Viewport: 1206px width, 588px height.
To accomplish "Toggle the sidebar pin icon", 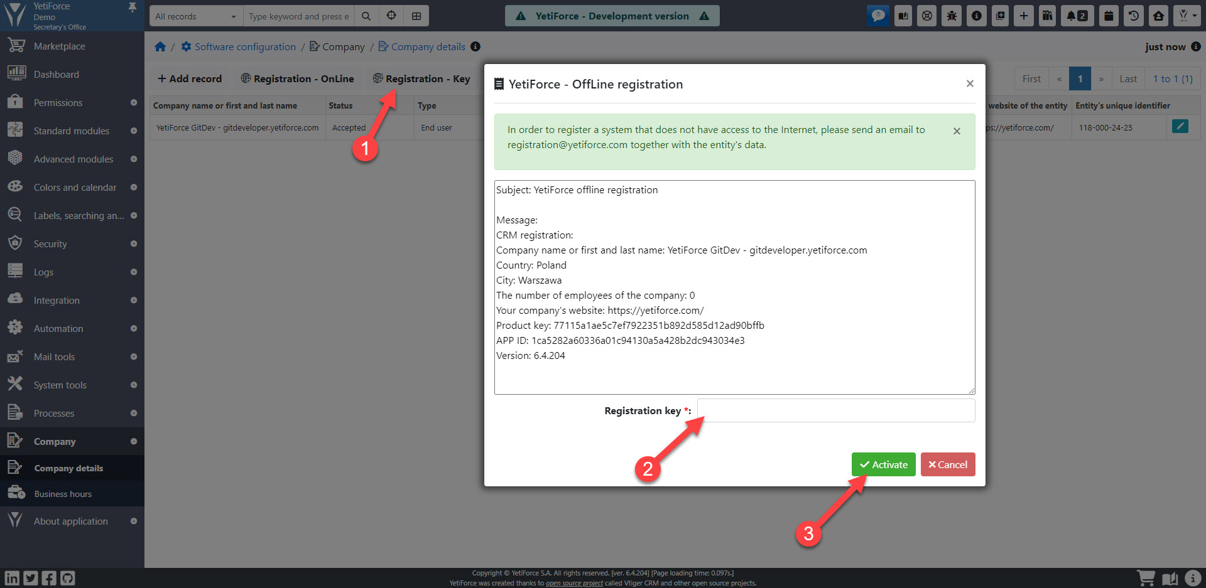I will point(133,7).
